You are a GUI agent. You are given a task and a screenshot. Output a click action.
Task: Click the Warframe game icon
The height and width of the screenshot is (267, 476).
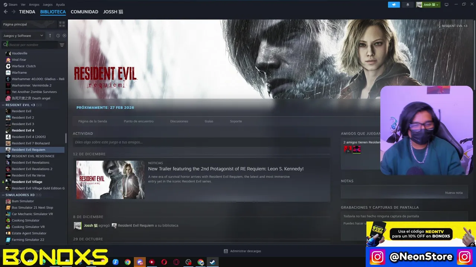8,72
